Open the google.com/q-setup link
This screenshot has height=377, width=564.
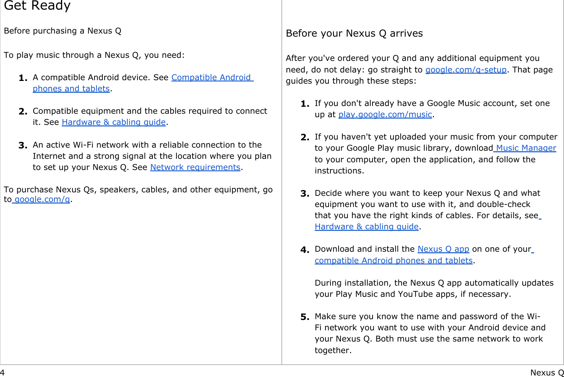click(466, 70)
